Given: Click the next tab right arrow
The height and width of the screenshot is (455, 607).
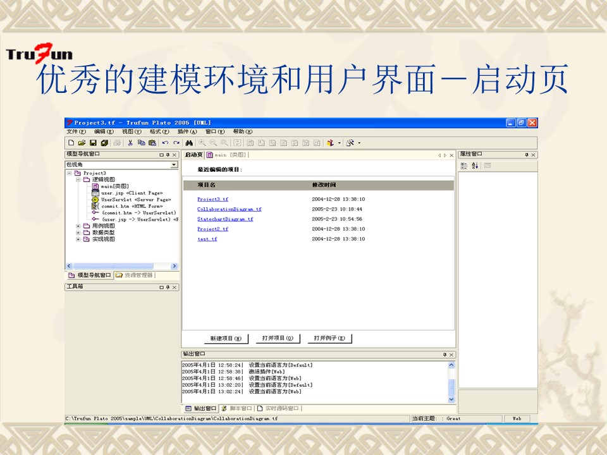Looking at the screenshot, I should pos(445,155).
